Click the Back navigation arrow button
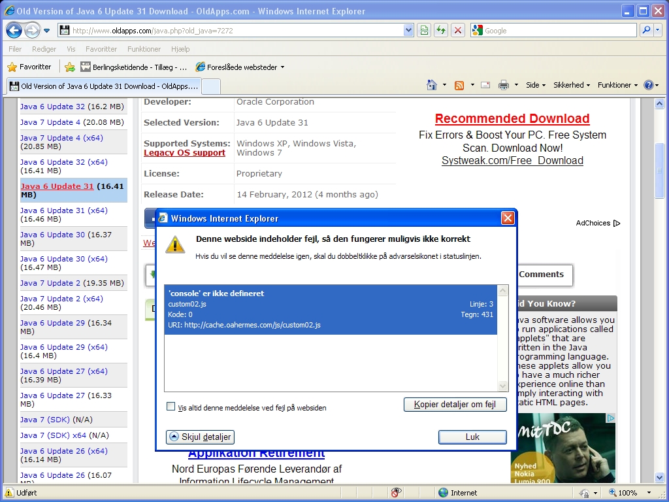Image resolution: width=669 pixels, height=502 pixels. (x=14, y=30)
